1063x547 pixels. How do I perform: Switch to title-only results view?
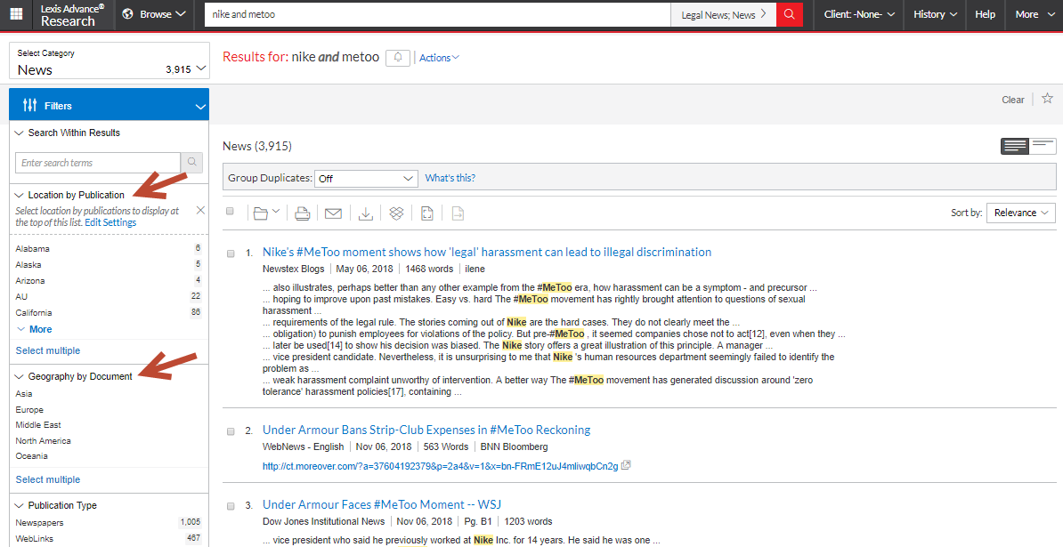tap(1043, 146)
